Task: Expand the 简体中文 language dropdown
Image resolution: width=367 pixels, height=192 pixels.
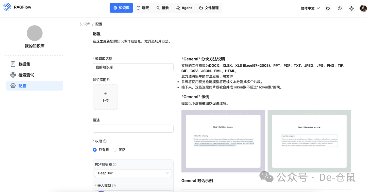Action: [x=310, y=8]
